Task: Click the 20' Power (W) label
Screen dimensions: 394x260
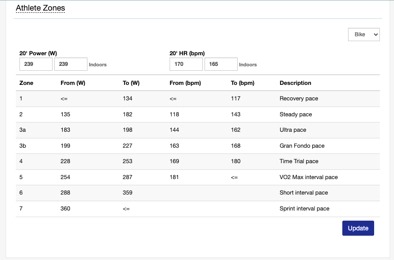Action: (38, 54)
